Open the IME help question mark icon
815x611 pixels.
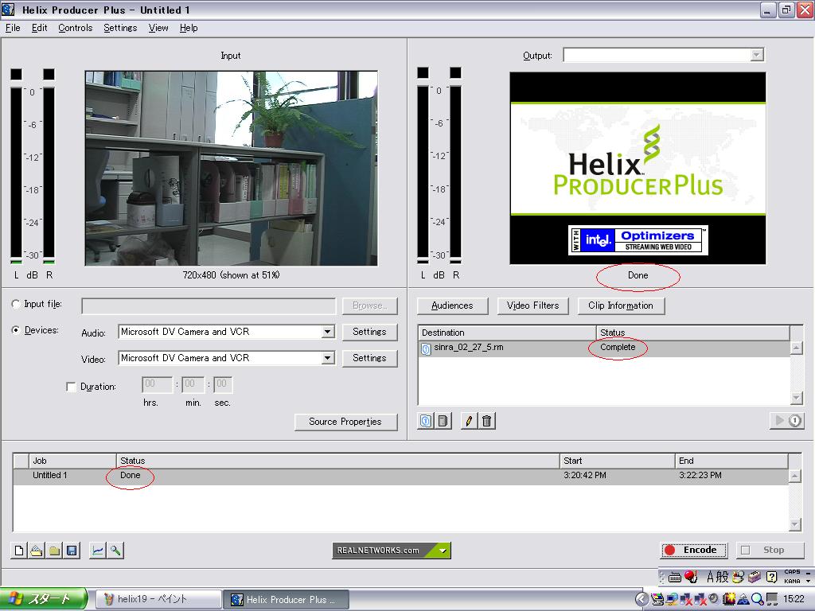tap(771, 577)
